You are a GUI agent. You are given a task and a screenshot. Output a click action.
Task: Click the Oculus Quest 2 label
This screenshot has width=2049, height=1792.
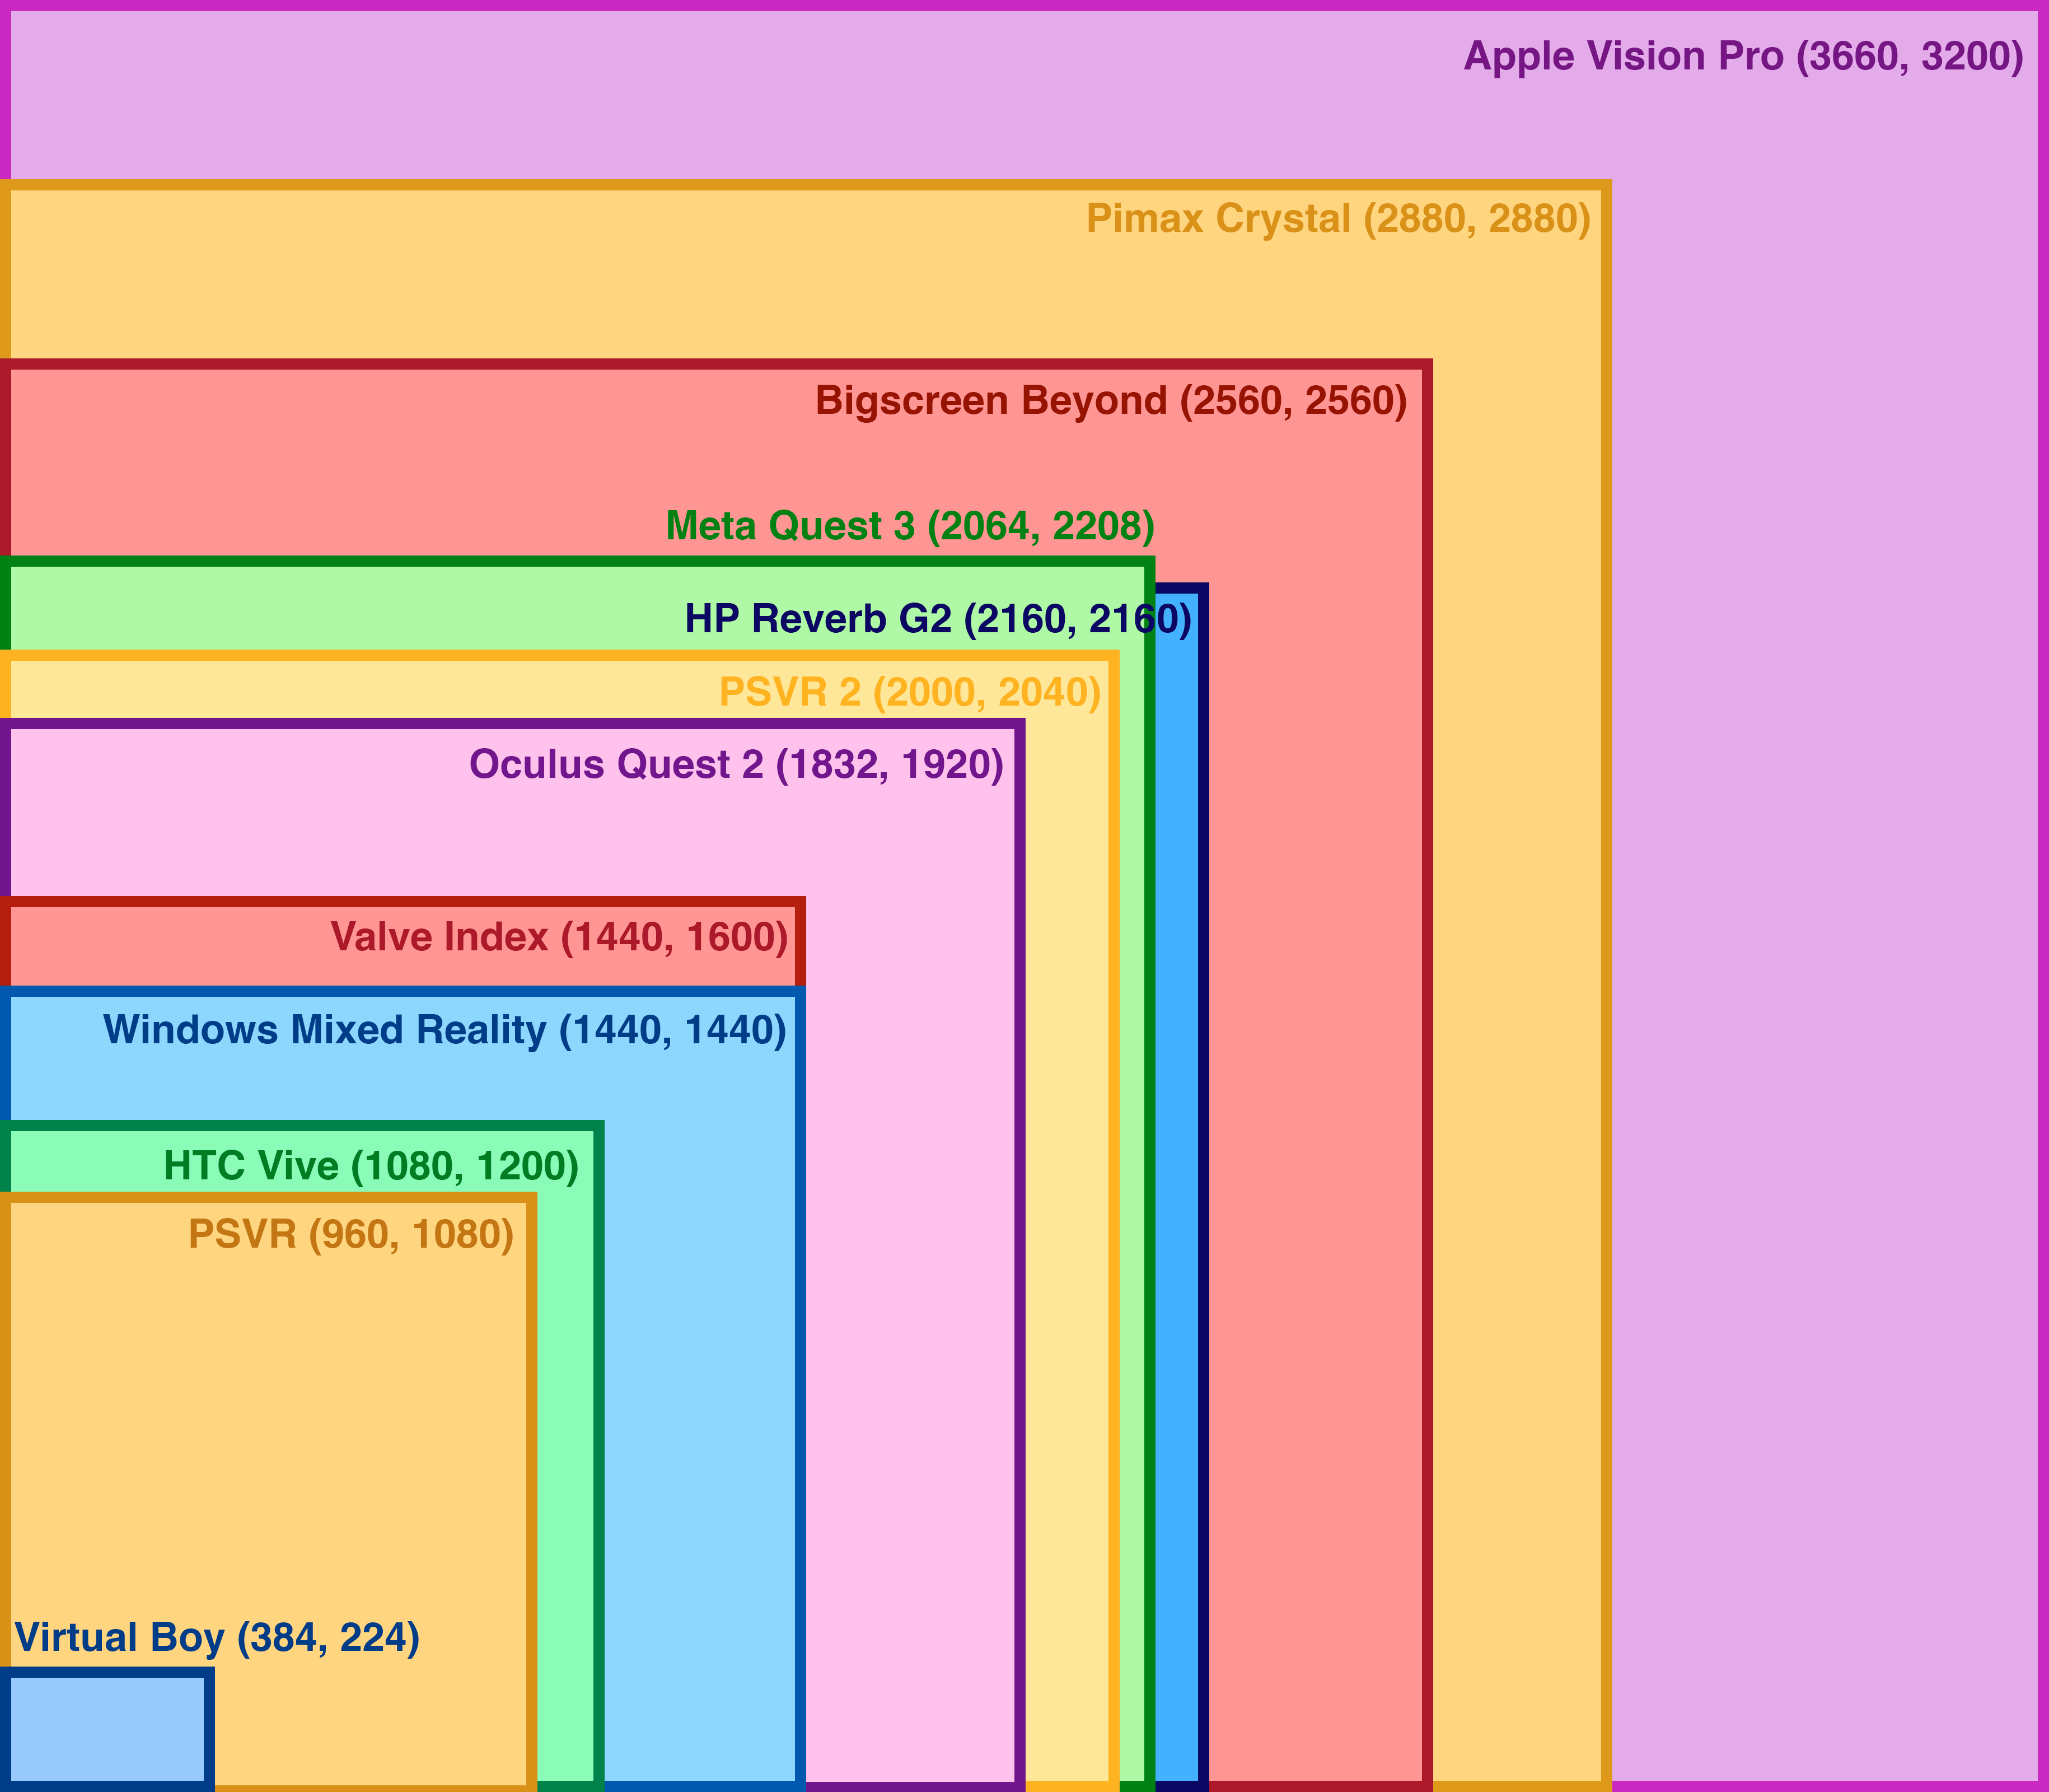pos(736,765)
